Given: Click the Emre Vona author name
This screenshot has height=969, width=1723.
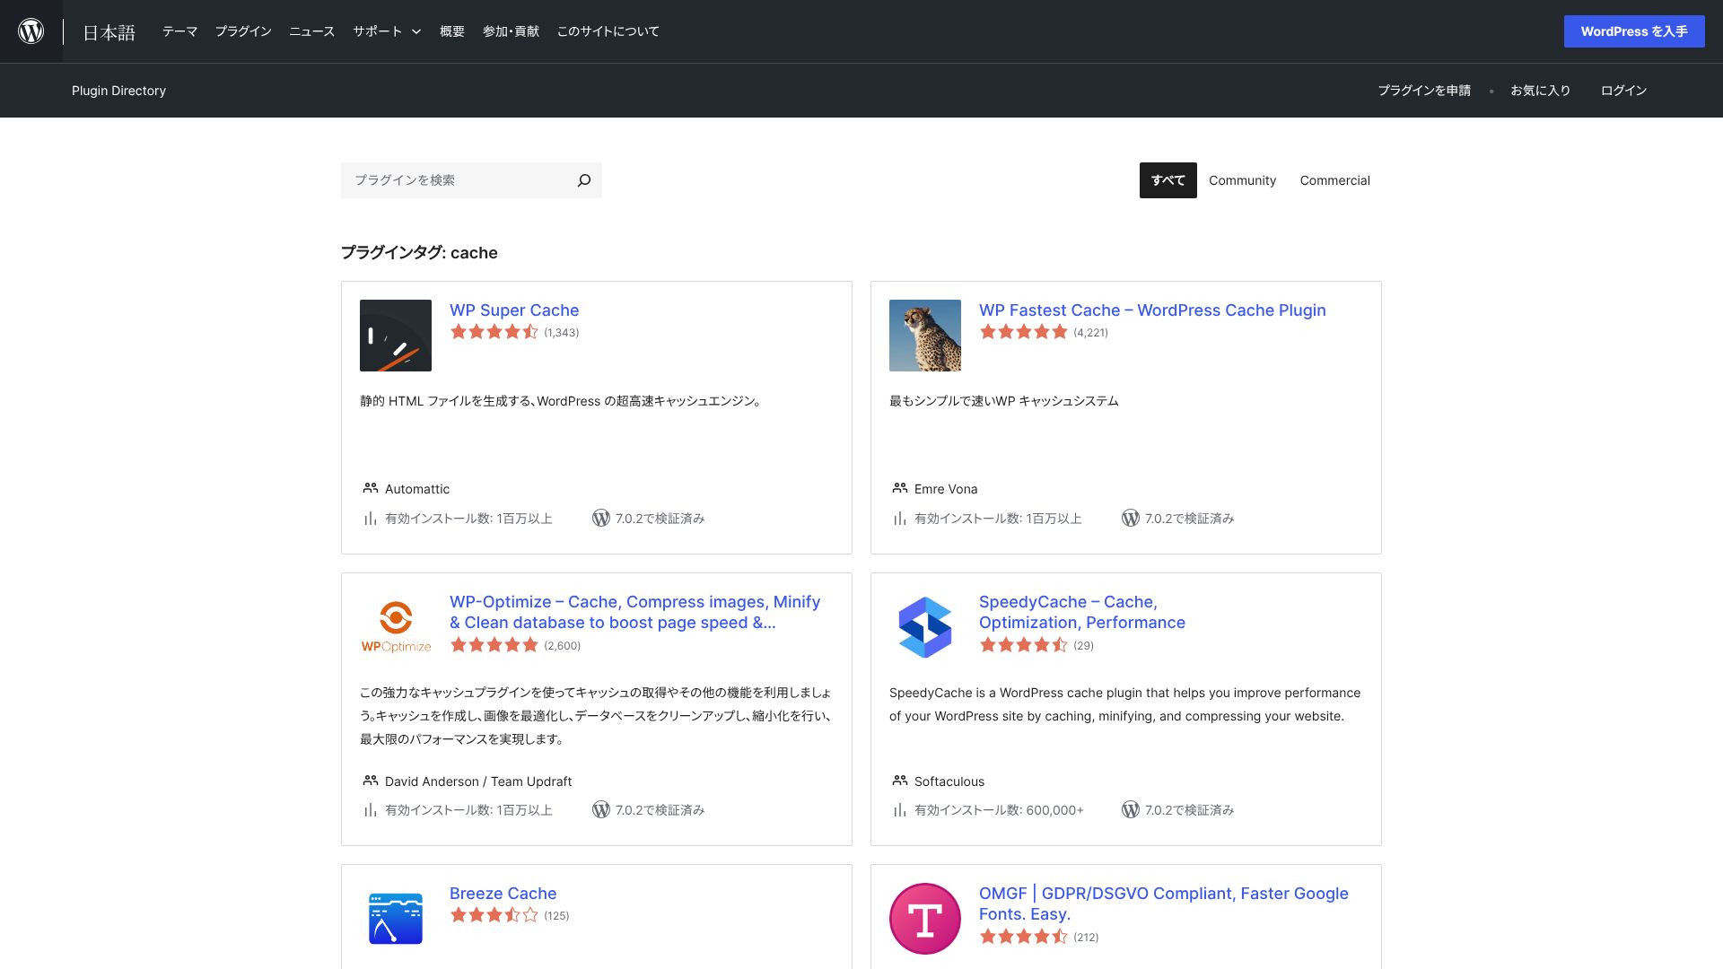Looking at the screenshot, I should (x=946, y=489).
